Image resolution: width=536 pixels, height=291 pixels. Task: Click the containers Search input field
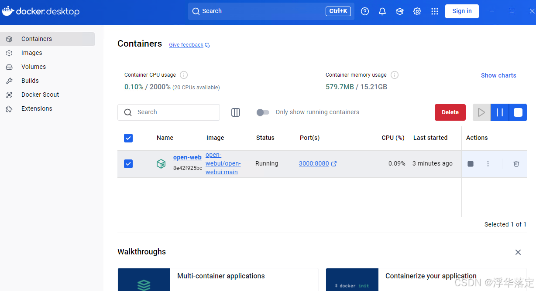pyautogui.click(x=168, y=112)
